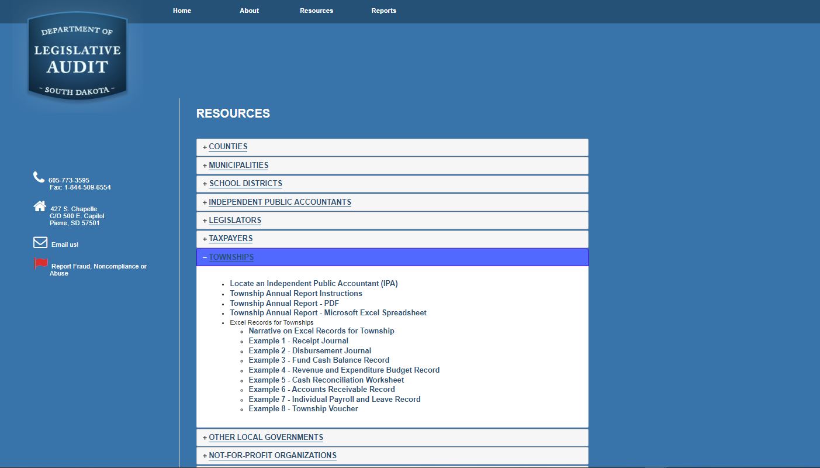Open Township Annual Report Instructions link
This screenshot has height=468, width=820.
coord(296,294)
